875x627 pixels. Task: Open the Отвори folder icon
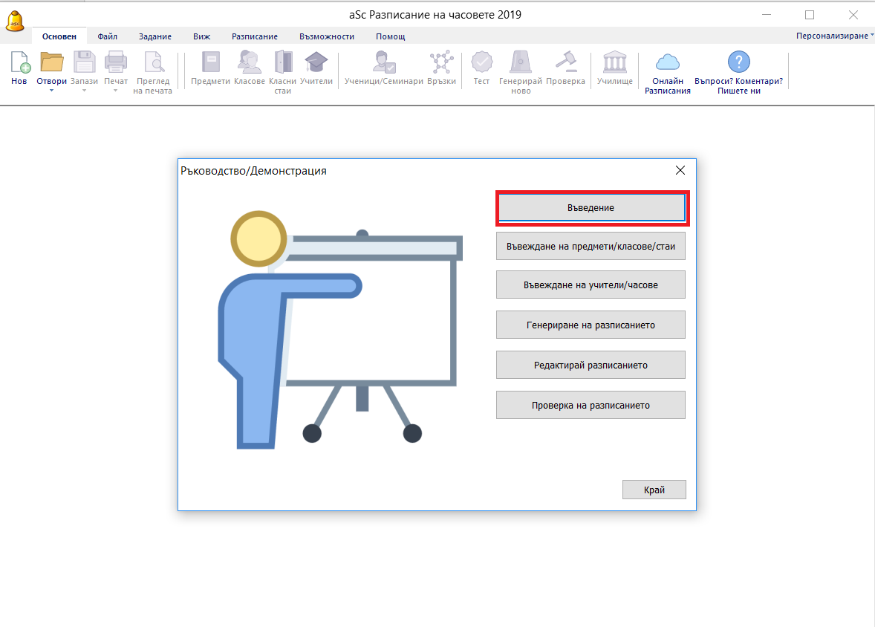51,62
